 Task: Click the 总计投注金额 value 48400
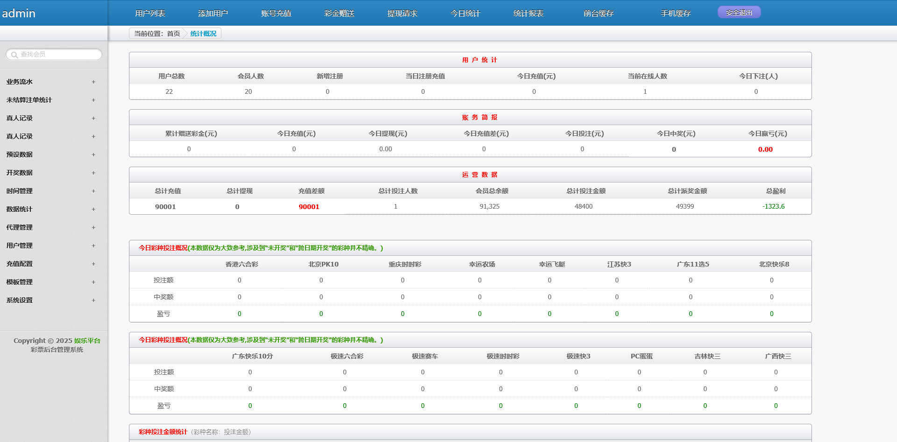(x=584, y=206)
